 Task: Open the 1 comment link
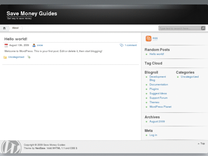point(131,45)
